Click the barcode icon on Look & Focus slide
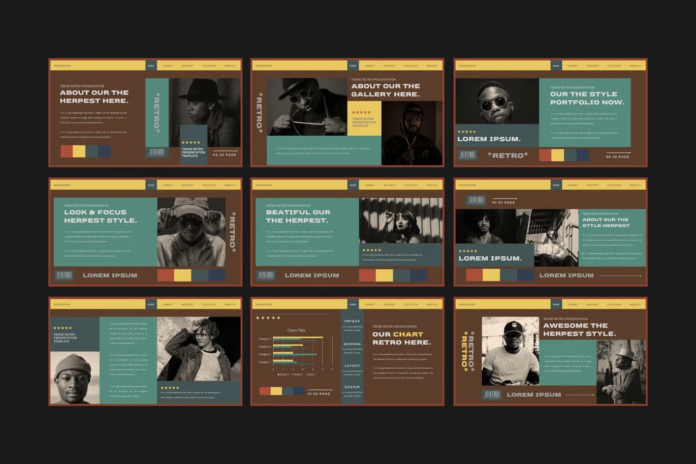Image resolution: width=696 pixels, height=464 pixels. coord(64,275)
